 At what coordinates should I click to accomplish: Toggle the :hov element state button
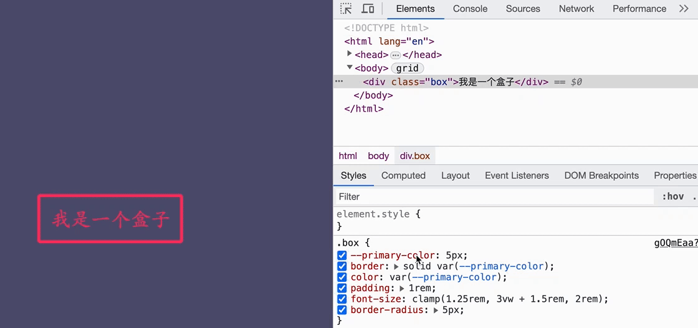point(672,196)
